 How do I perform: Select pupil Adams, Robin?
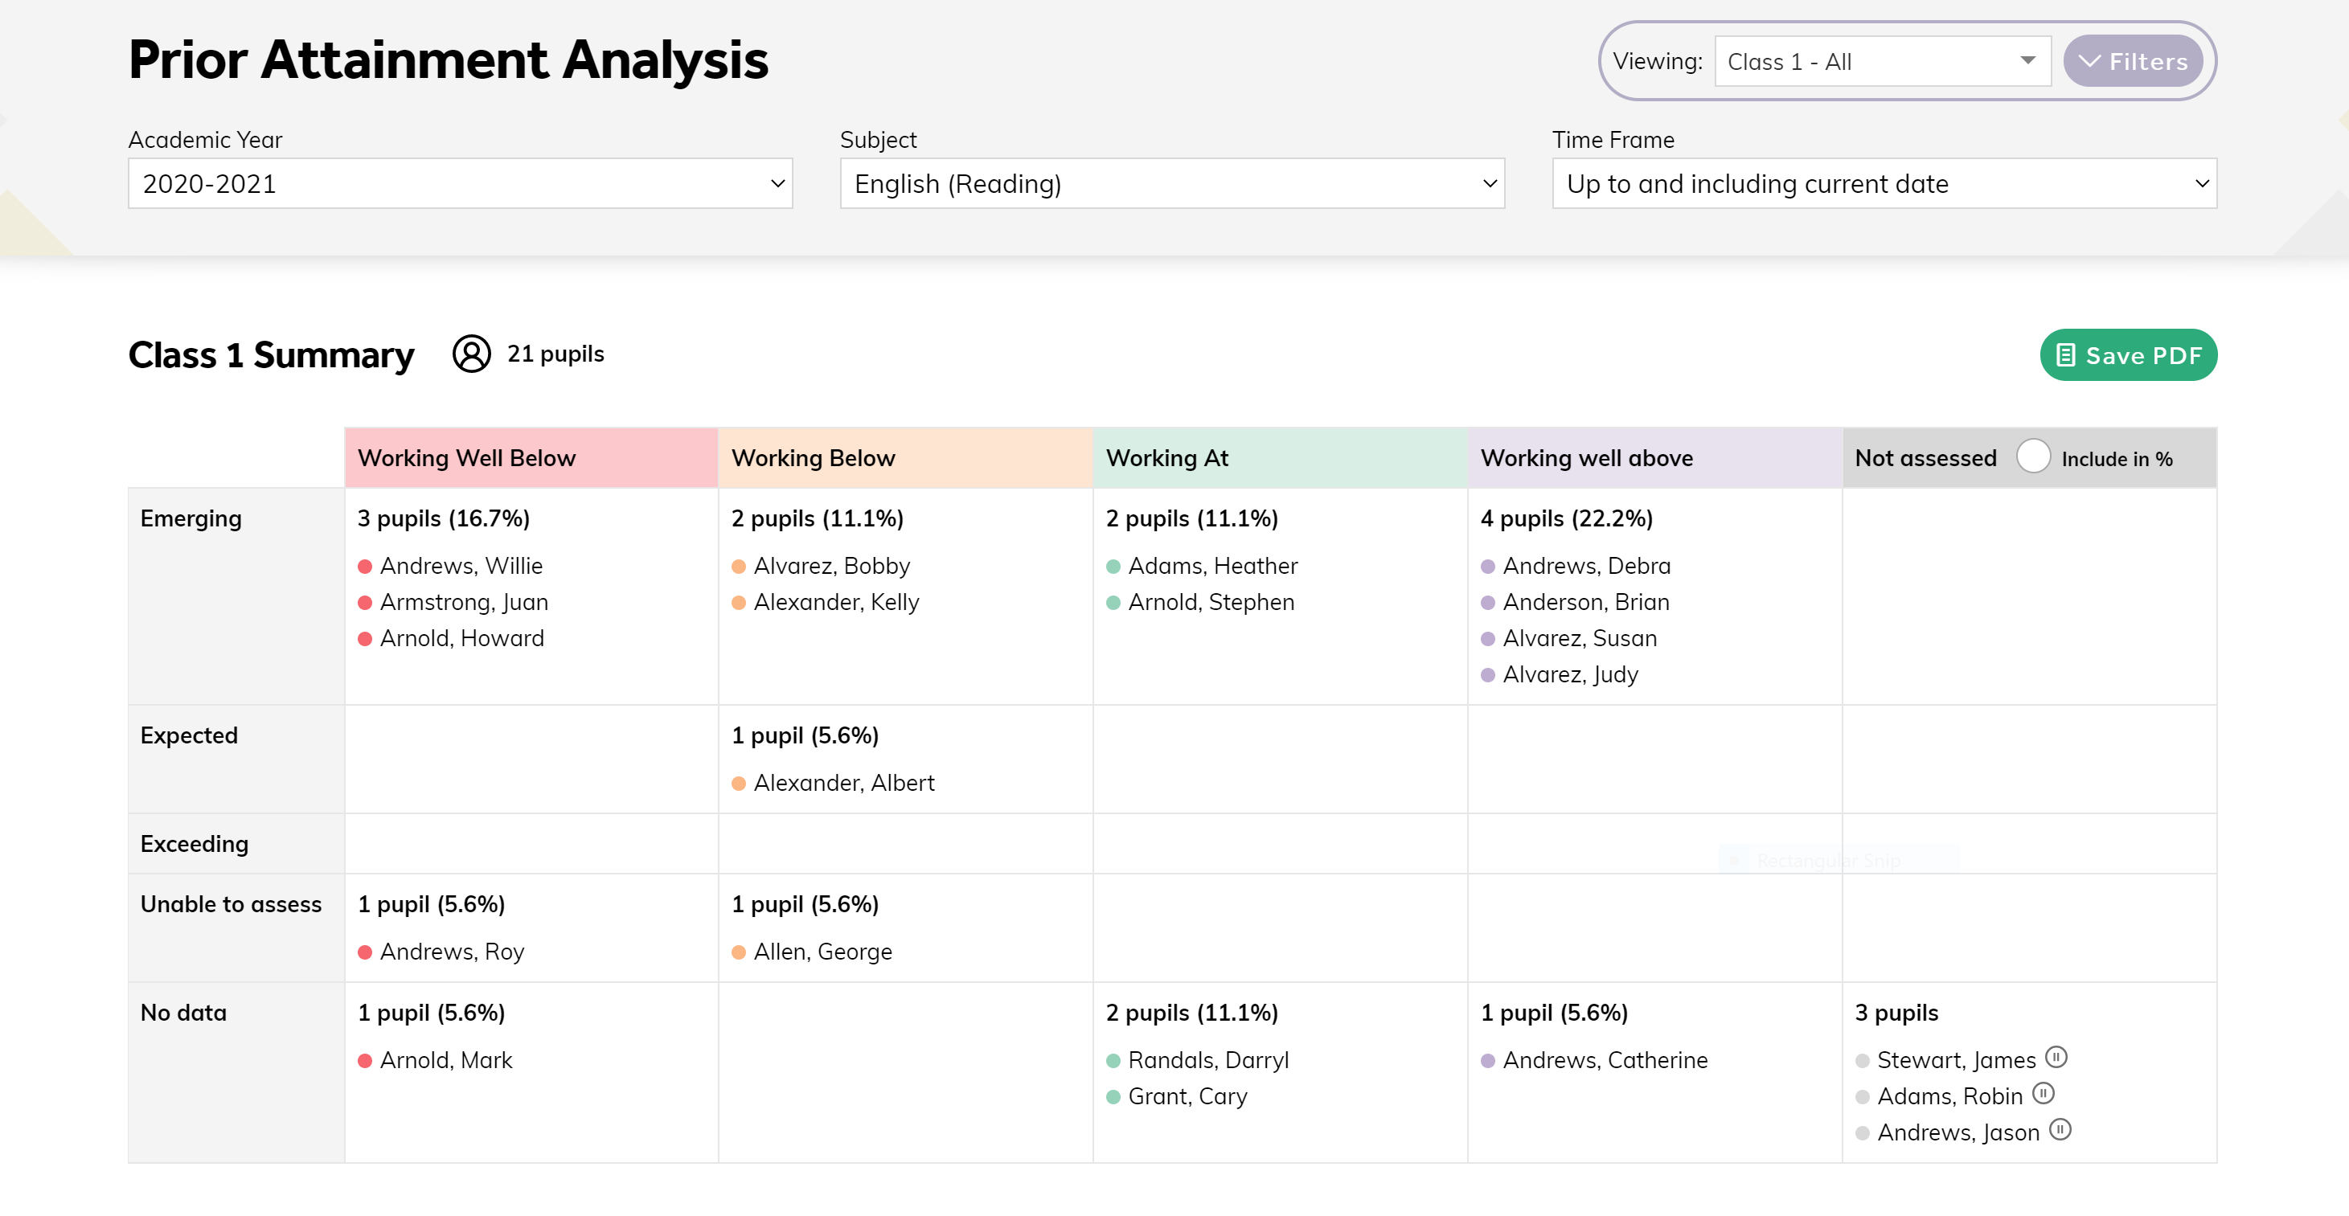tap(1949, 1095)
